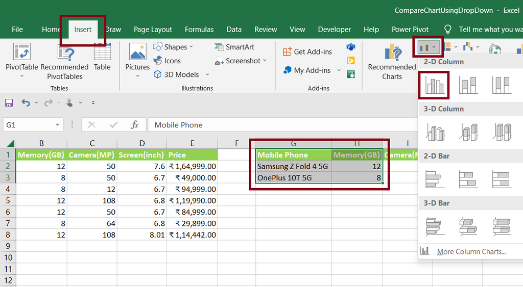The width and height of the screenshot is (523, 287).
Task: Choose the 2-D Stacked Column chart
Action: (x=468, y=85)
